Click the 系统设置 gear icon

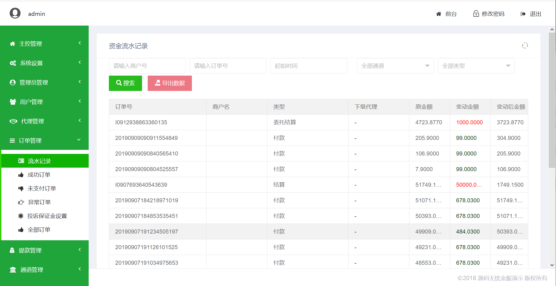tap(12, 62)
